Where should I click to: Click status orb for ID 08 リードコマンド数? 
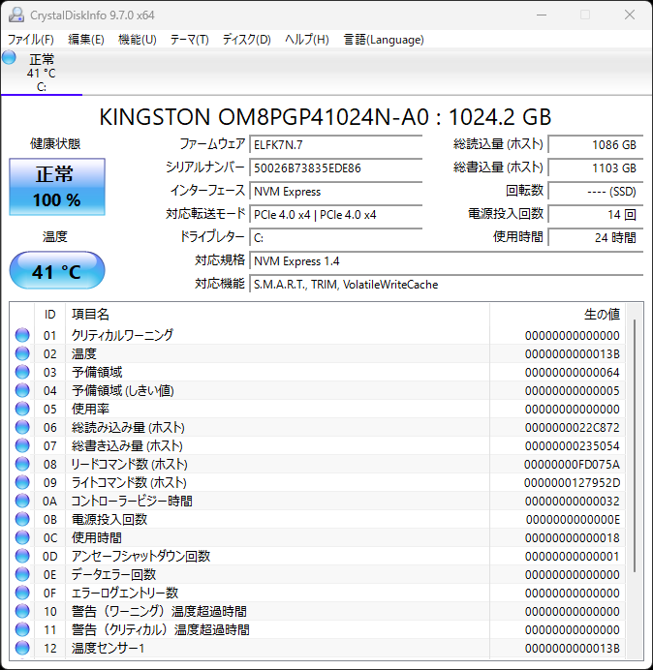tap(22, 464)
